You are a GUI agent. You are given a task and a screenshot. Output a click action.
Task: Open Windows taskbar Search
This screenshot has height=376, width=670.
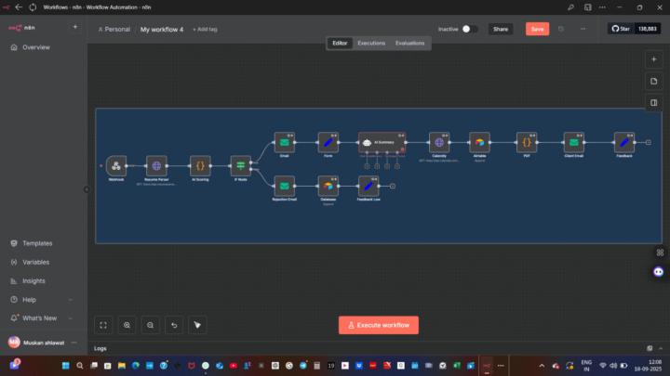79,366
